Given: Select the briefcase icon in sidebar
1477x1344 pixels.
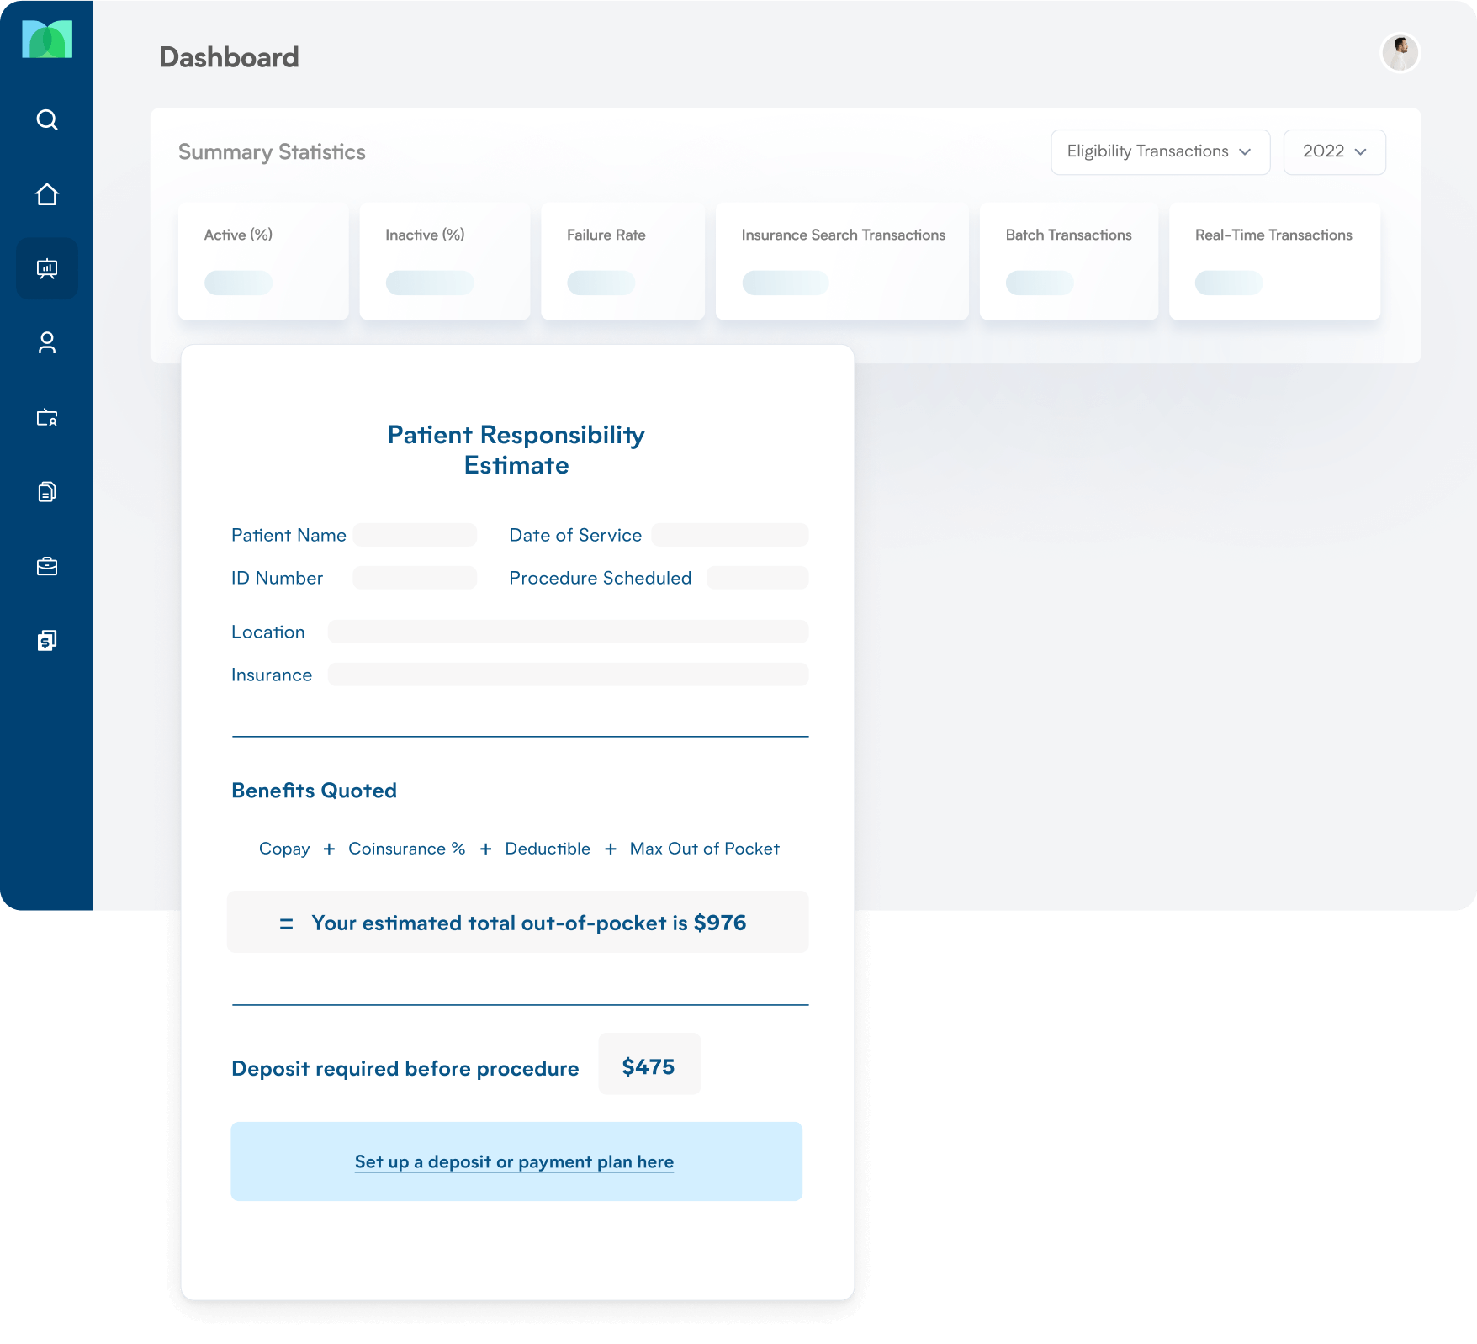Looking at the screenshot, I should tap(47, 565).
